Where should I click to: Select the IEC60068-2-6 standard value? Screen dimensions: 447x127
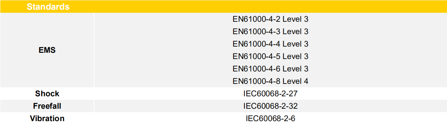tap(270, 118)
